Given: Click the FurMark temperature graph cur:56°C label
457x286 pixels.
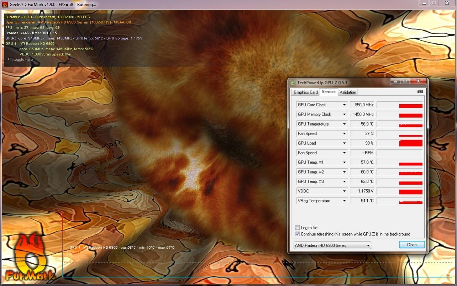Looking at the screenshot, I should coord(129,248).
